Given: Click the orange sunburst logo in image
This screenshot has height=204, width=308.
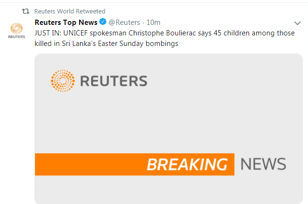Looking at the screenshot, I should 63,80.
